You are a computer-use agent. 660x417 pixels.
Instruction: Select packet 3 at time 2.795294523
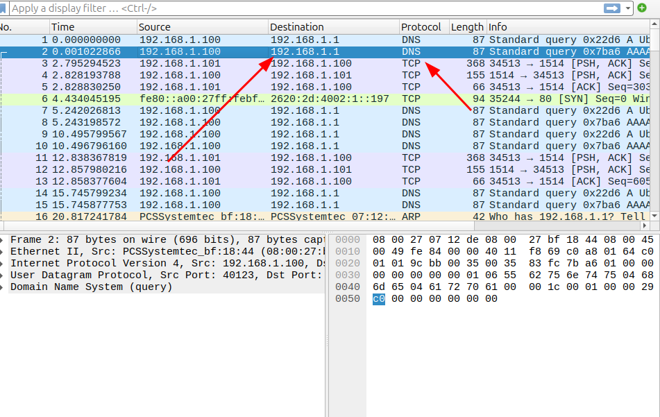click(325, 64)
